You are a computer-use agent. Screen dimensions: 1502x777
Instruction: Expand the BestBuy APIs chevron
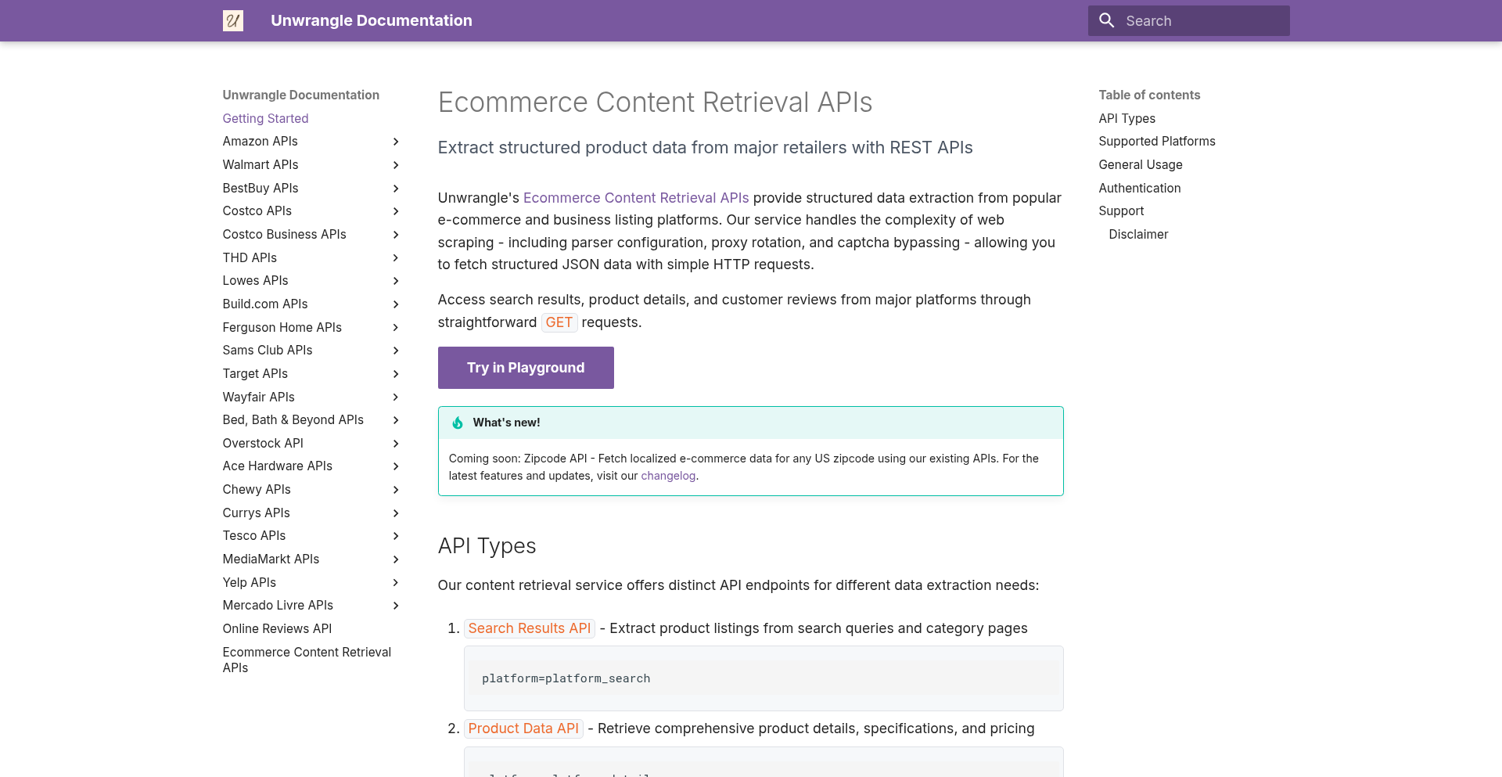[x=396, y=189]
